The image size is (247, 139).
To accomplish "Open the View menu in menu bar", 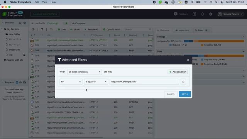I will coord(45,2).
